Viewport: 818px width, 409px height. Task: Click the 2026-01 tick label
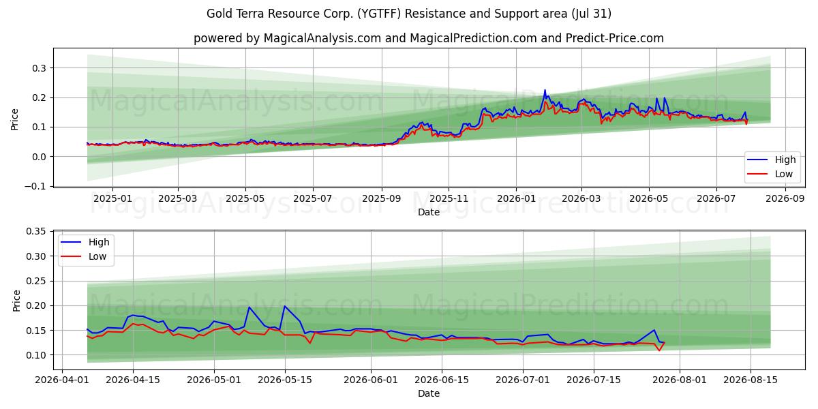pyautogui.click(x=516, y=198)
